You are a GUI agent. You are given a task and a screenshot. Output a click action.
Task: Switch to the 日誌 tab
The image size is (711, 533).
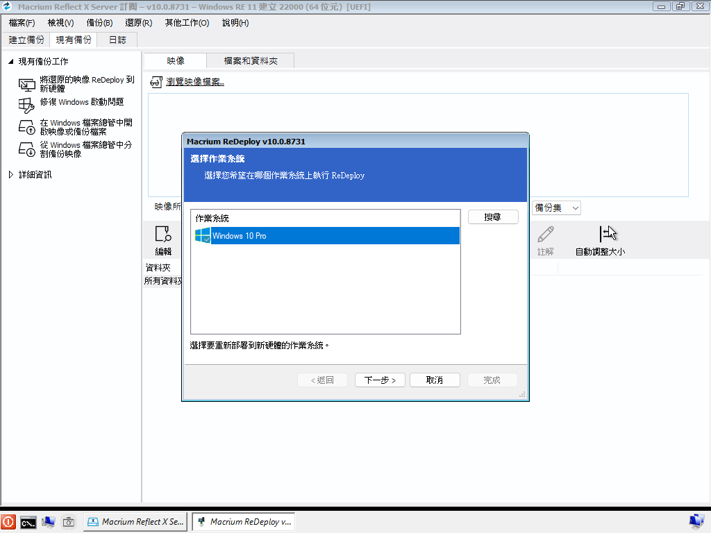[x=117, y=40]
